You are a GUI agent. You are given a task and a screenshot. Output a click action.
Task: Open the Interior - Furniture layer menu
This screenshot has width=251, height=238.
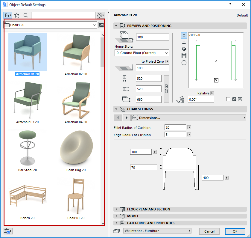pos(157,231)
